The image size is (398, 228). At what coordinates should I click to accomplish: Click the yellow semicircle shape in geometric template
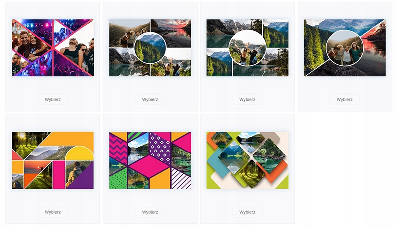coord(80,153)
